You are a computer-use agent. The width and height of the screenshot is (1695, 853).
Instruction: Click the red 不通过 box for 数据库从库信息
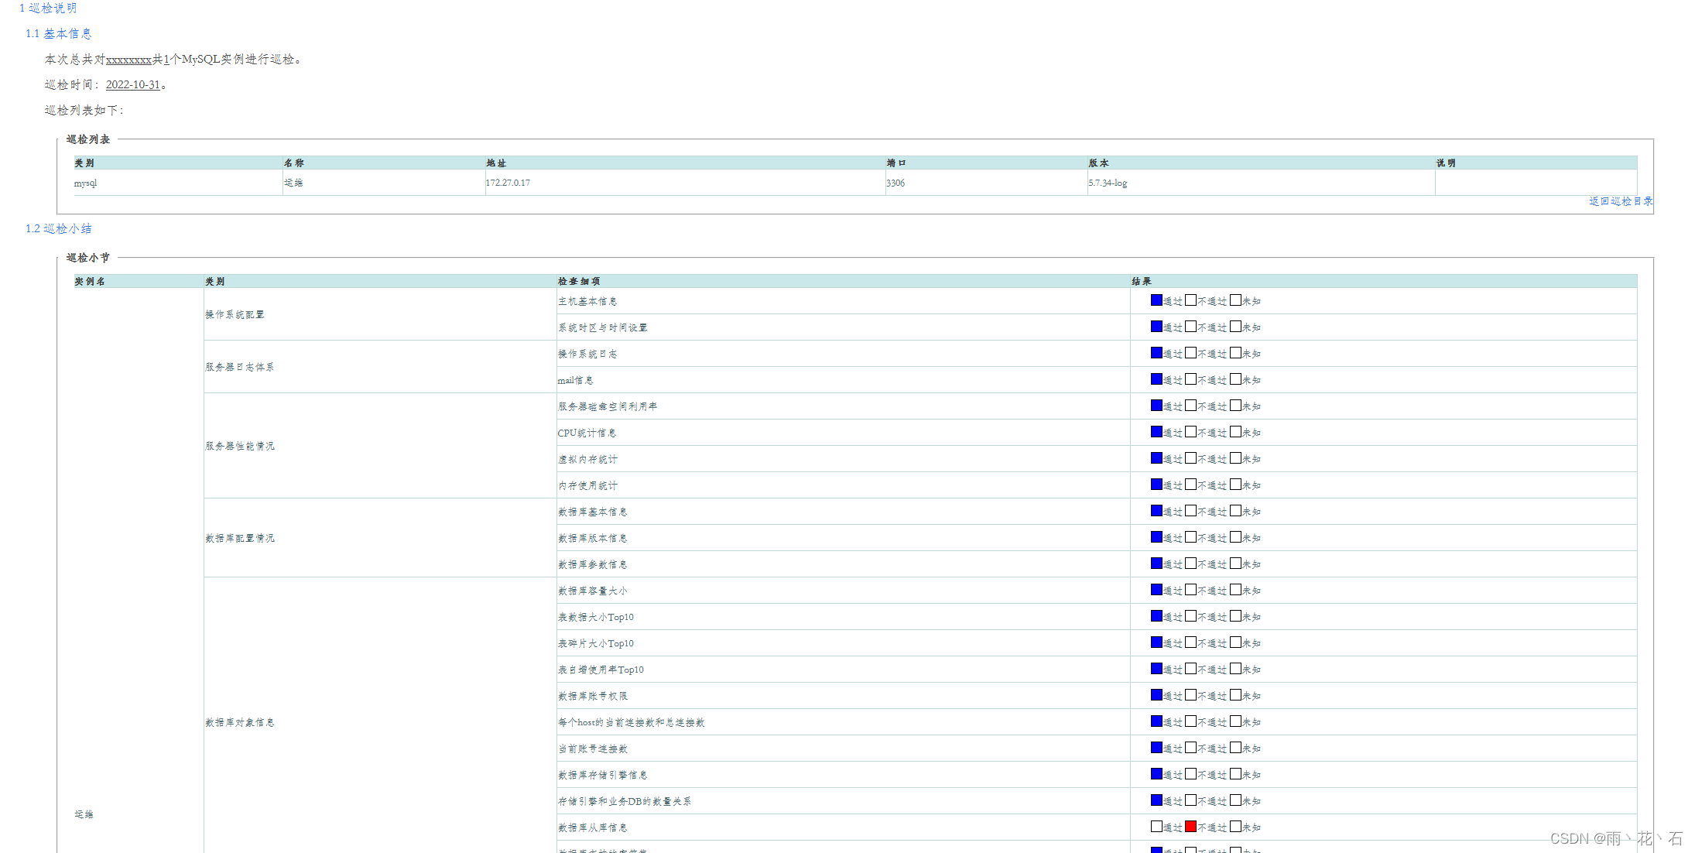tap(1190, 827)
